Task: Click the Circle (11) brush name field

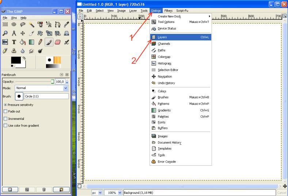Action: point(46,96)
